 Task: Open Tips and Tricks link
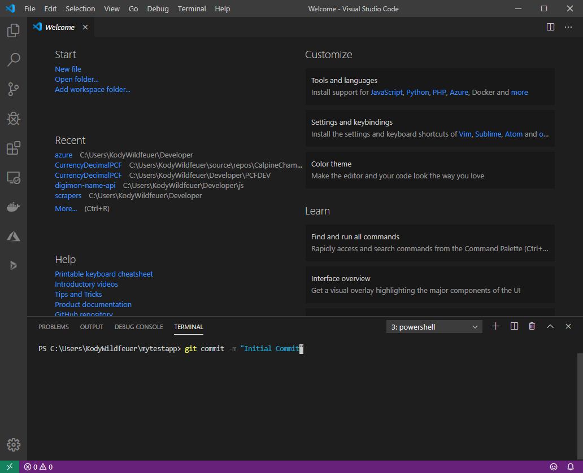[x=78, y=294]
